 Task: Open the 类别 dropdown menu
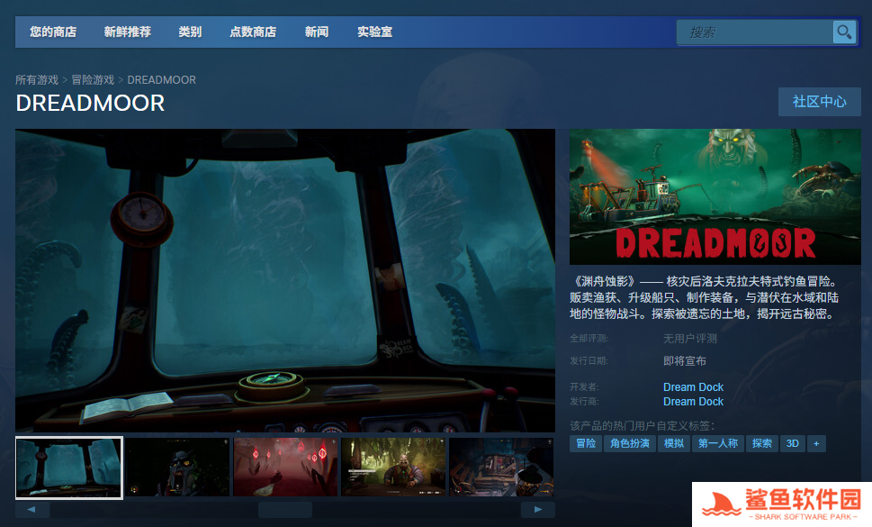(x=190, y=32)
